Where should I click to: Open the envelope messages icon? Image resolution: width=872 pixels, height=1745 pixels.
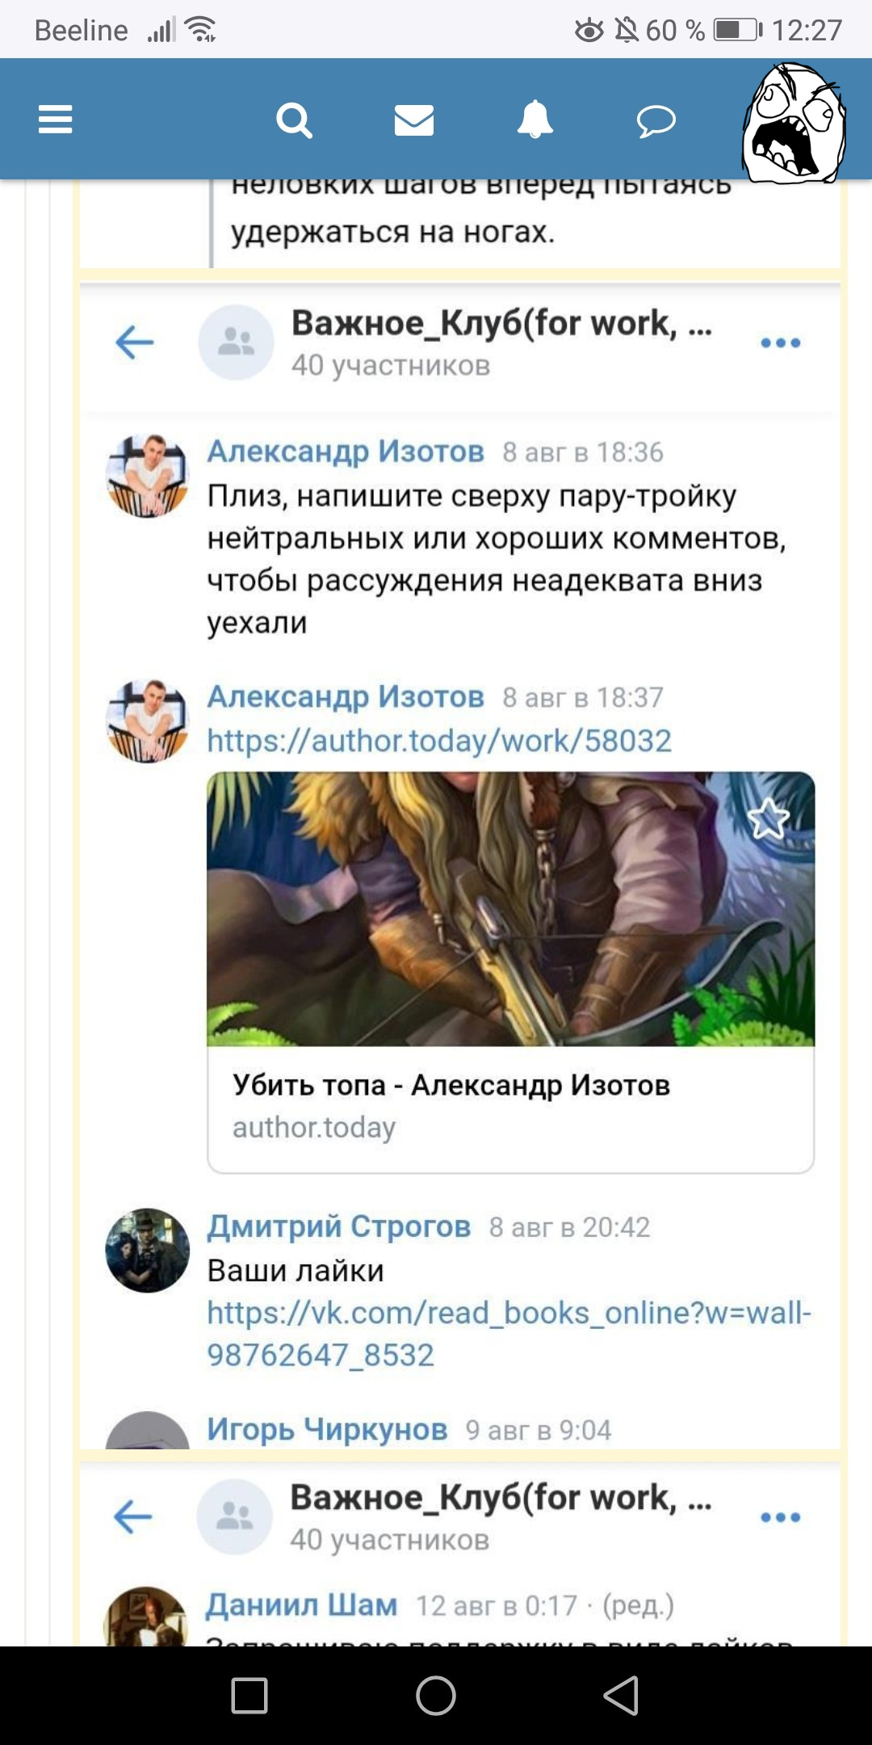click(414, 120)
